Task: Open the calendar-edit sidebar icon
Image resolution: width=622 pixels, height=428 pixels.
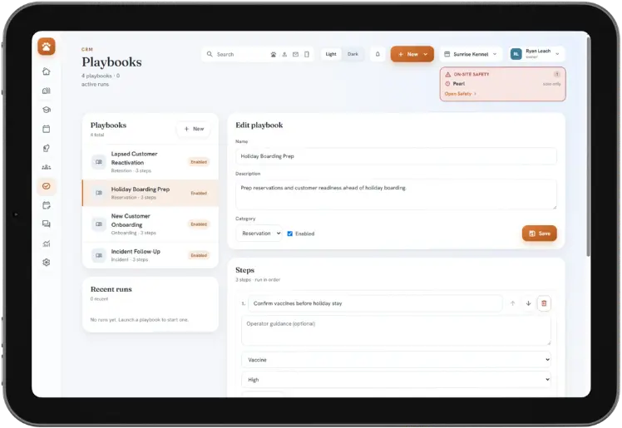Action: (x=47, y=205)
